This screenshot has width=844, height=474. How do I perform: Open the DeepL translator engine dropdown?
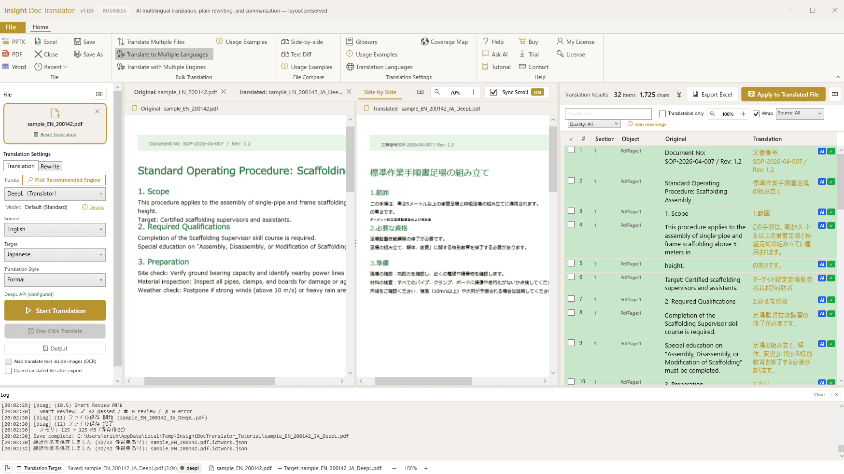click(x=55, y=194)
